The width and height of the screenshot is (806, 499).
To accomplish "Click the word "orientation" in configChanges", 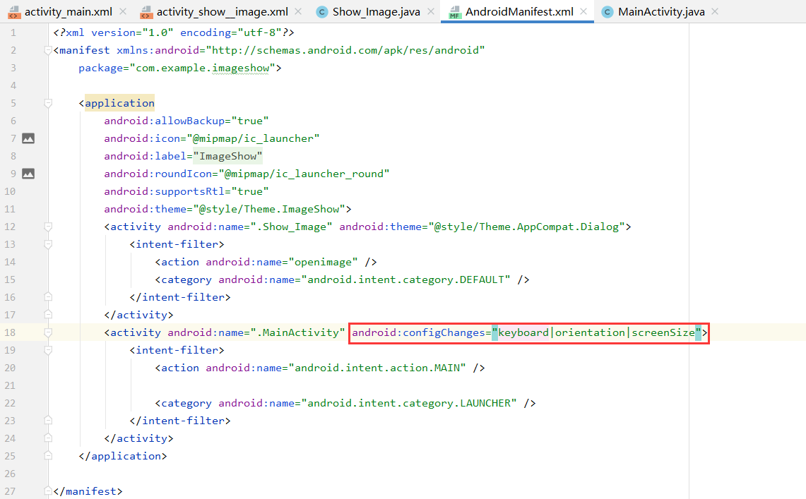I will [590, 332].
